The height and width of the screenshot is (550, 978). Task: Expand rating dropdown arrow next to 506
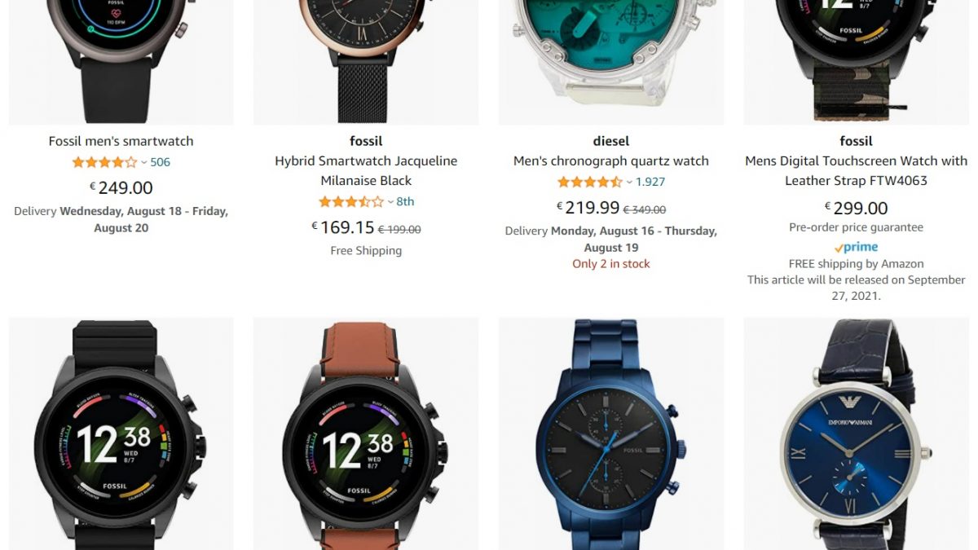(144, 162)
